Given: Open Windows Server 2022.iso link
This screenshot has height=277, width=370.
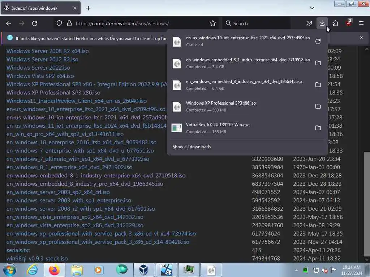Looking at the screenshot, I should pos(38,67).
